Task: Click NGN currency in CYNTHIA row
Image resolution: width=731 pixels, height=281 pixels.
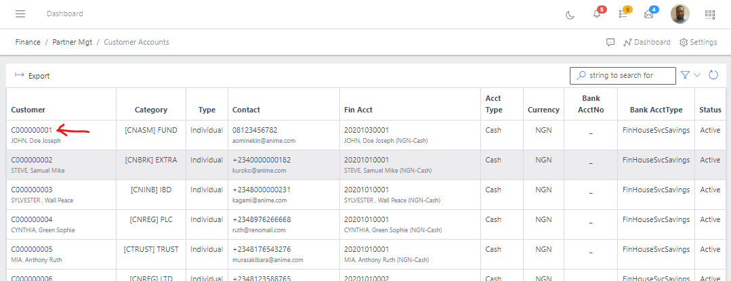Action: [x=543, y=219]
